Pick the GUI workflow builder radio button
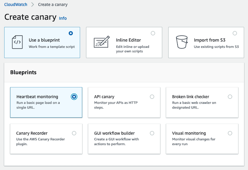The width and height of the screenshot is (248, 170). [x=152, y=133]
